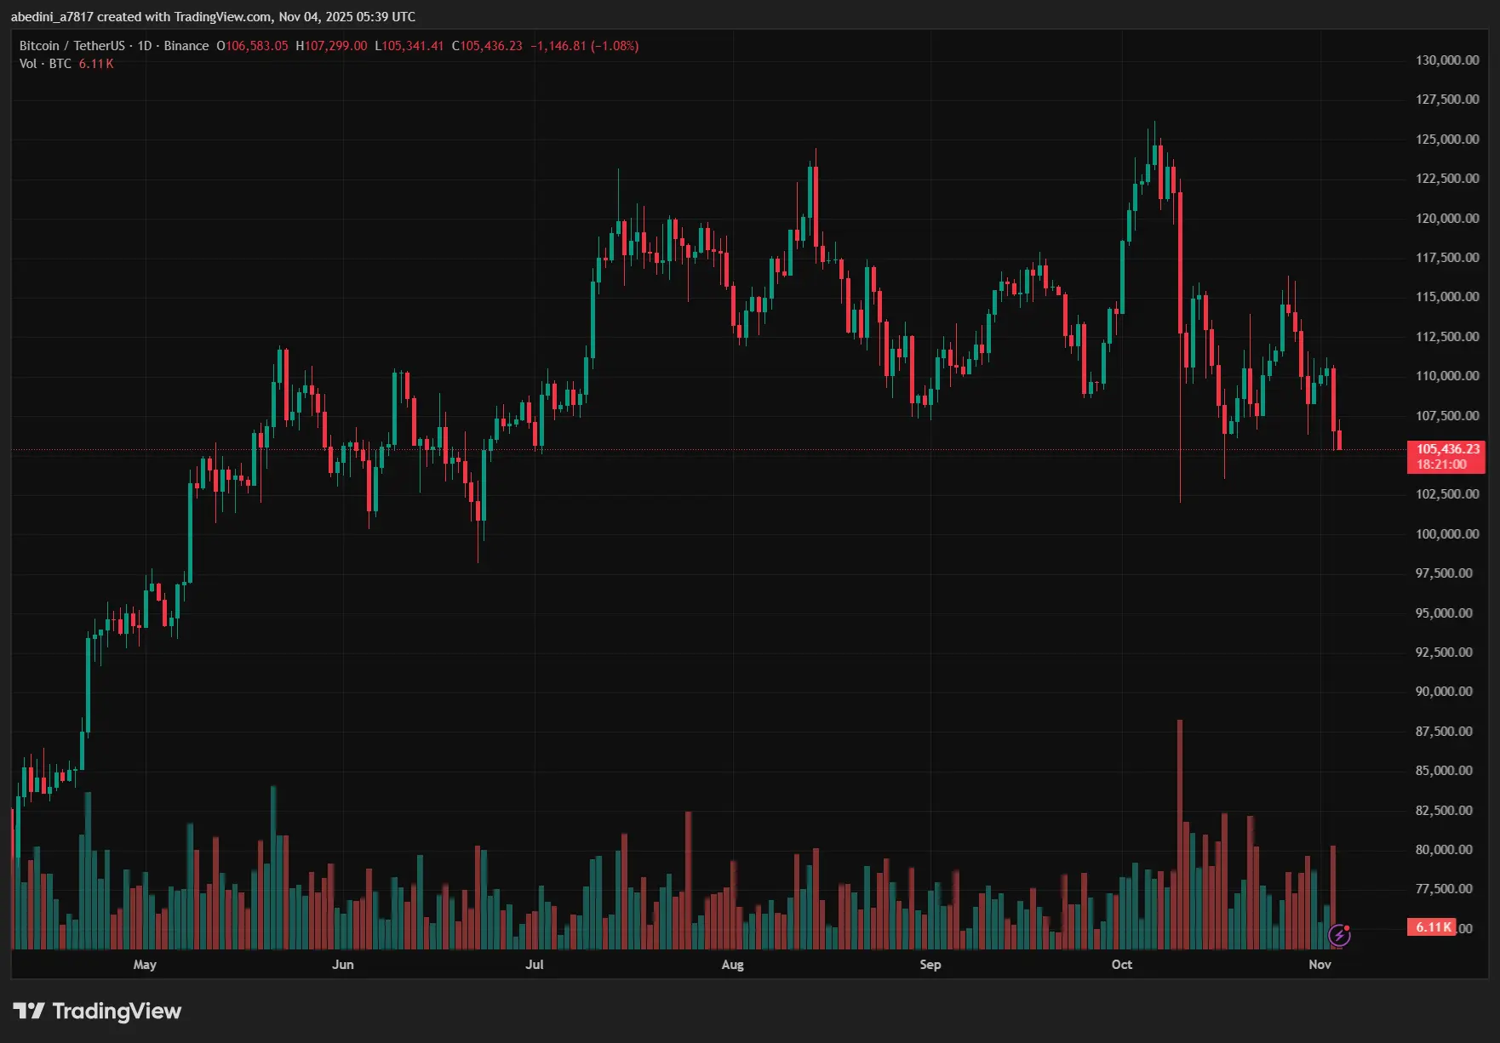Screen dimensions: 1500x1043
Task: Click the closing price value C105,436.23 in legend
Action: pos(487,46)
